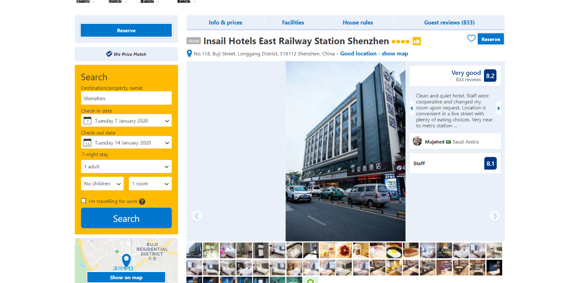Click the No.118, Buji Street address text
Image resolution: width=585 pixels, height=283 pixels.
point(264,54)
